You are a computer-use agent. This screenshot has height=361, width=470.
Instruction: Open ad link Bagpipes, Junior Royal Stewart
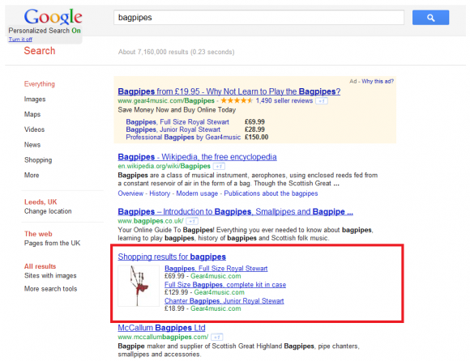pyautogui.click(x=173, y=130)
